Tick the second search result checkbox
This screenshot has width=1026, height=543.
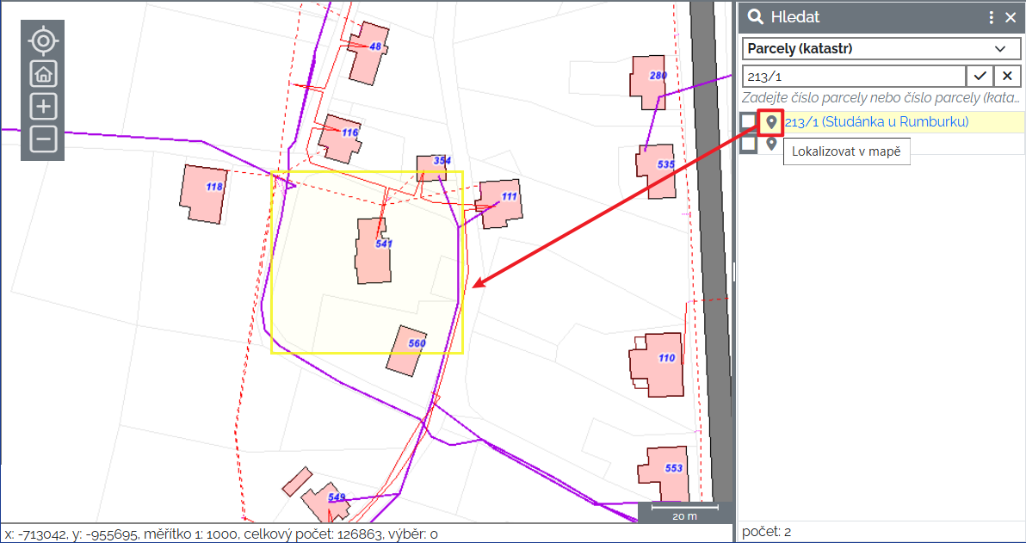point(749,144)
